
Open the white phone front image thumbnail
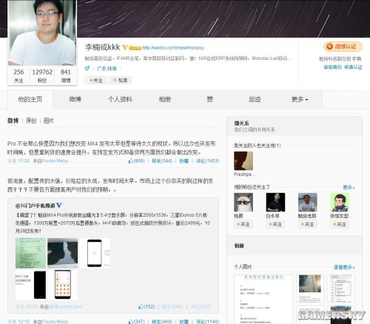point(95,253)
